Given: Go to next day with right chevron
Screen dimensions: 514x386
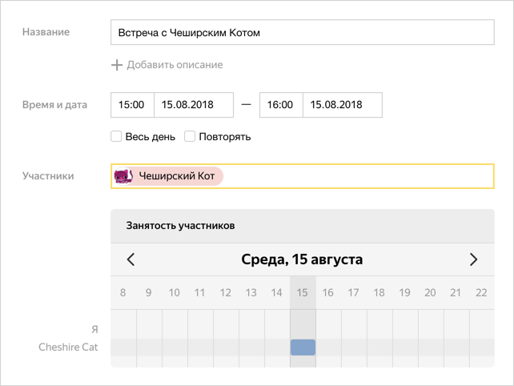Looking at the screenshot, I should tap(473, 259).
